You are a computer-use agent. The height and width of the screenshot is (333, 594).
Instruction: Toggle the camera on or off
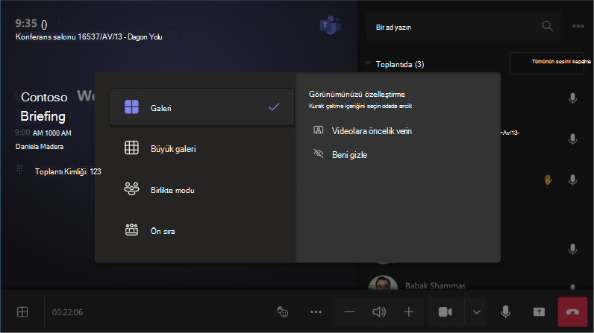[445, 312]
